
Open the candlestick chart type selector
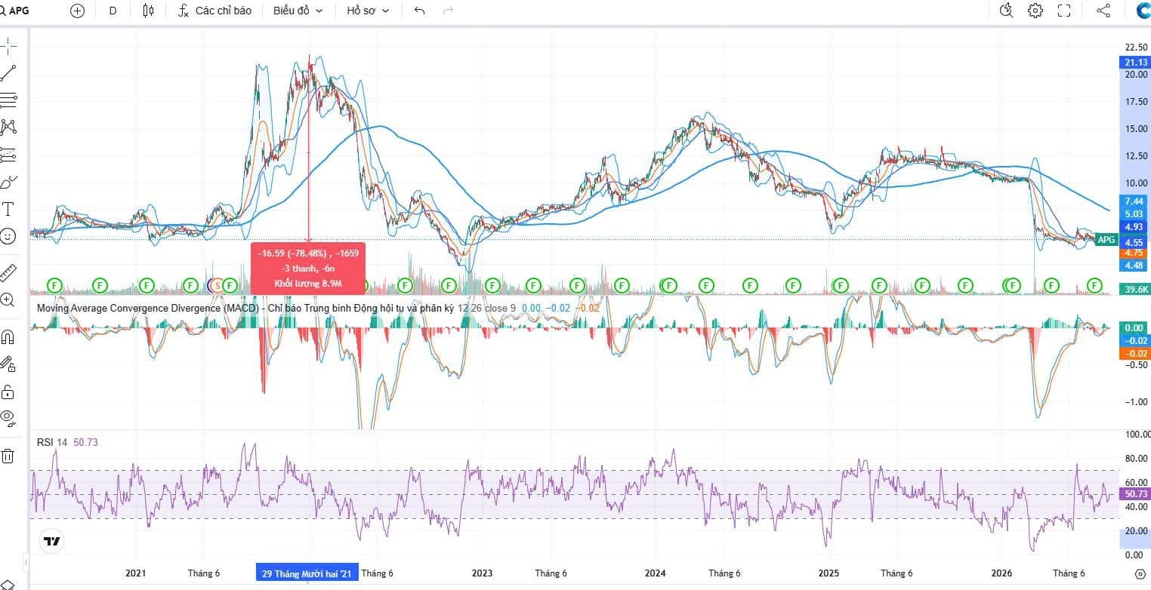148,11
